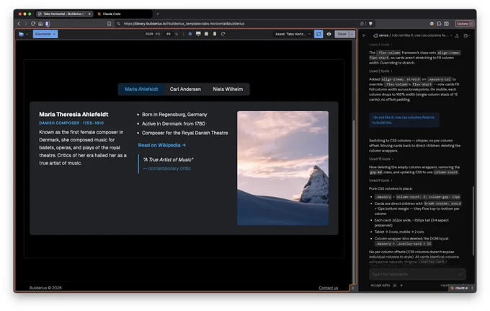Click the Builderius logo in the builder toolbar
490x311 pixels.
click(21, 34)
